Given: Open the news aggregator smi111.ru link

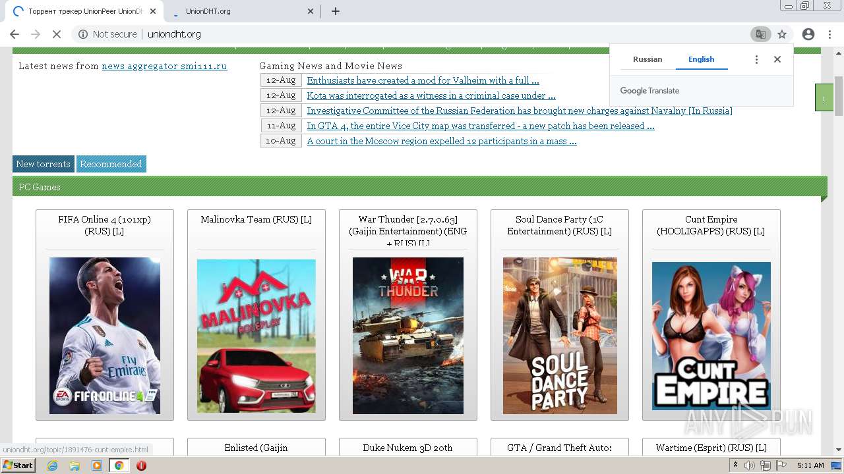Looking at the screenshot, I should (x=164, y=66).
